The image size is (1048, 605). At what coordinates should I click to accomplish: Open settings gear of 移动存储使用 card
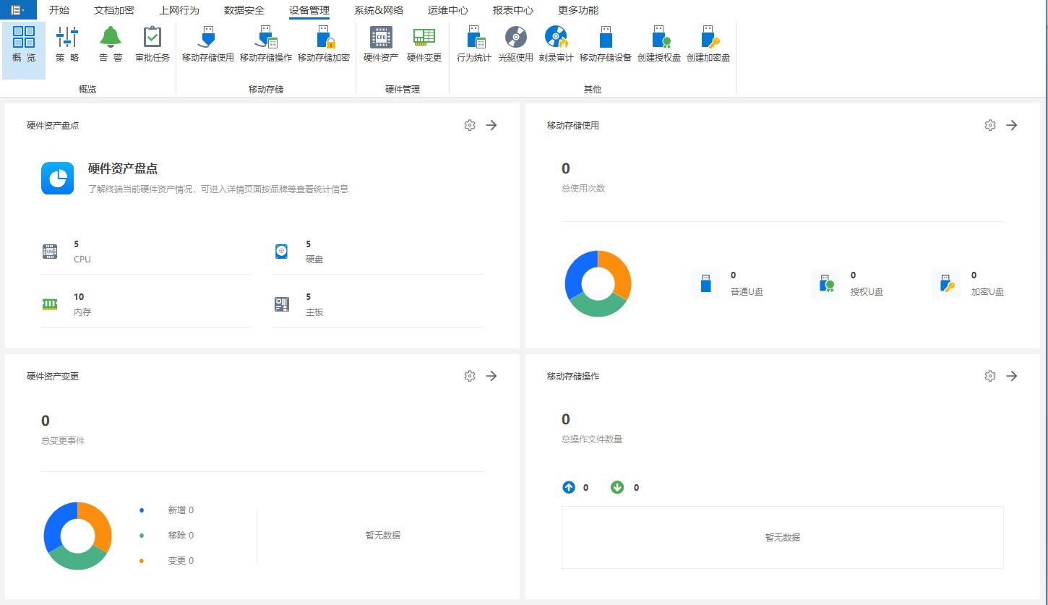[990, 125]
